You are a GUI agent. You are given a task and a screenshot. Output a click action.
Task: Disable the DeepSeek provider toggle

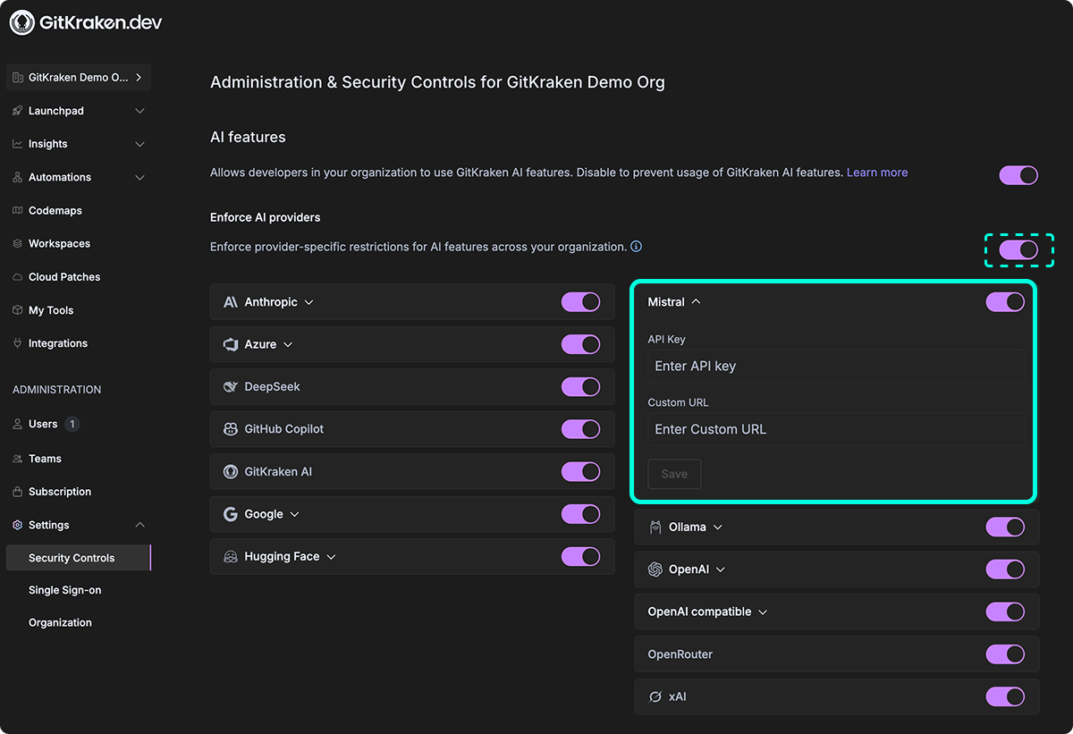point(581,386)
